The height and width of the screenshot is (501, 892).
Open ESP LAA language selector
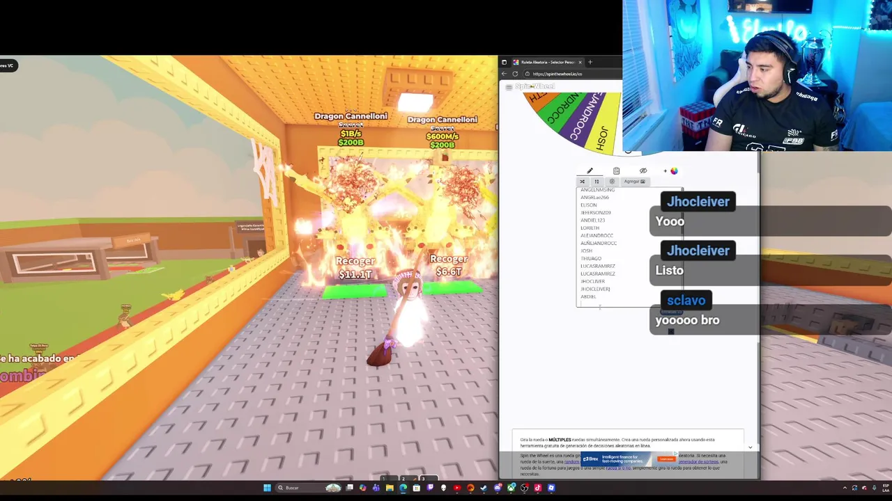[x=886, y=488]
